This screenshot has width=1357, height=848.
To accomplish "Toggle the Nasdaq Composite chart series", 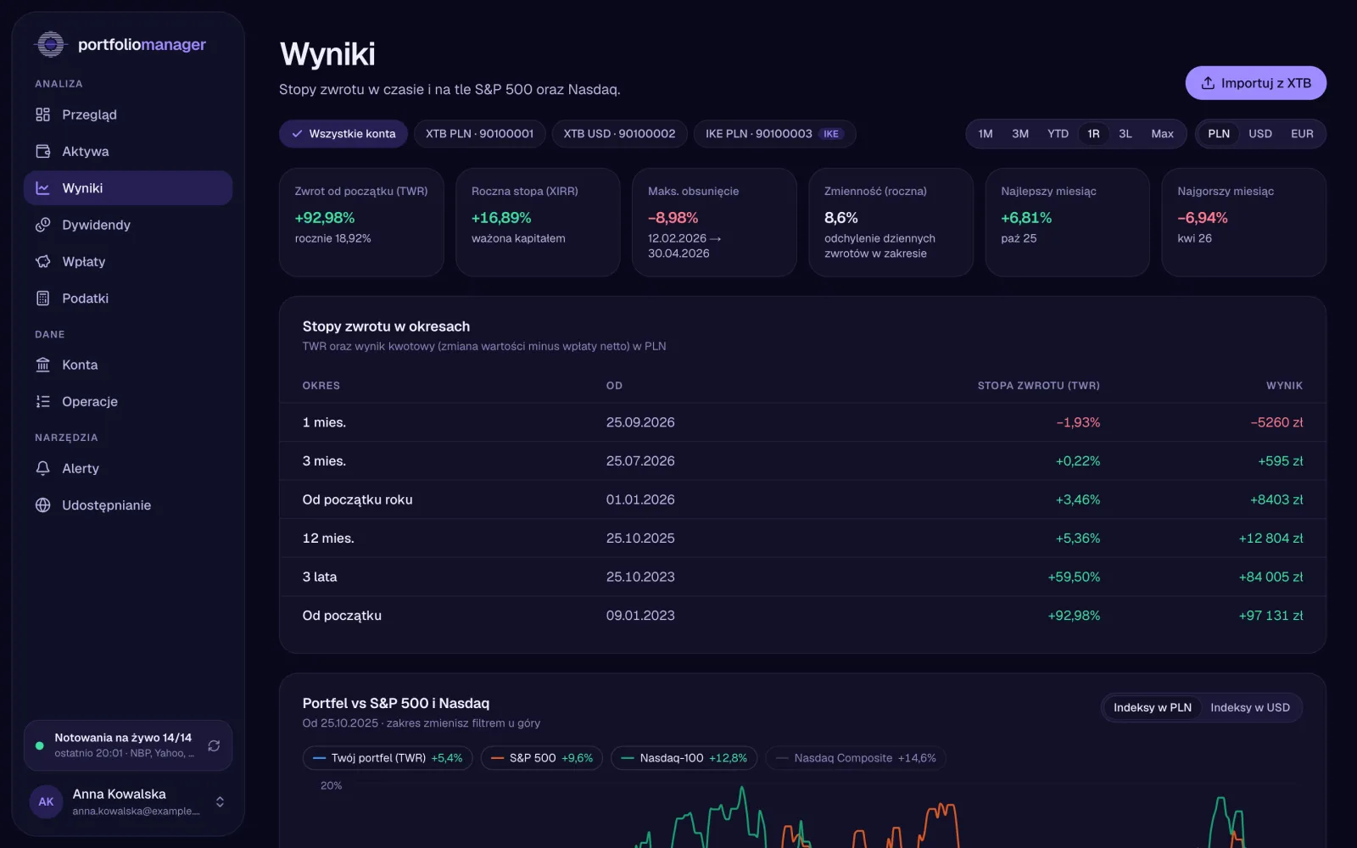I will 856,758.
